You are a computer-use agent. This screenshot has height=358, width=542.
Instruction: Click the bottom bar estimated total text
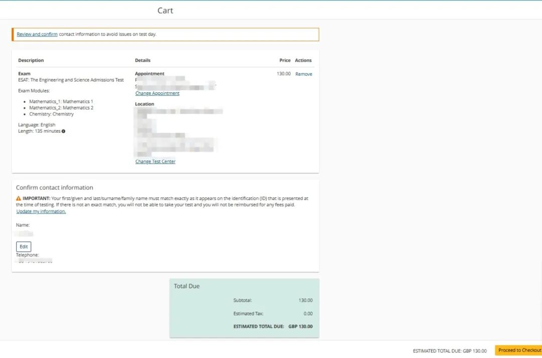tap(450, 351)
